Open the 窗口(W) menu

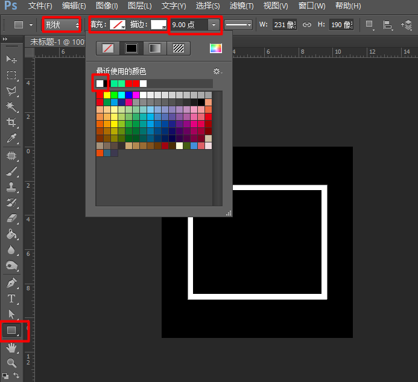point(312,5)
